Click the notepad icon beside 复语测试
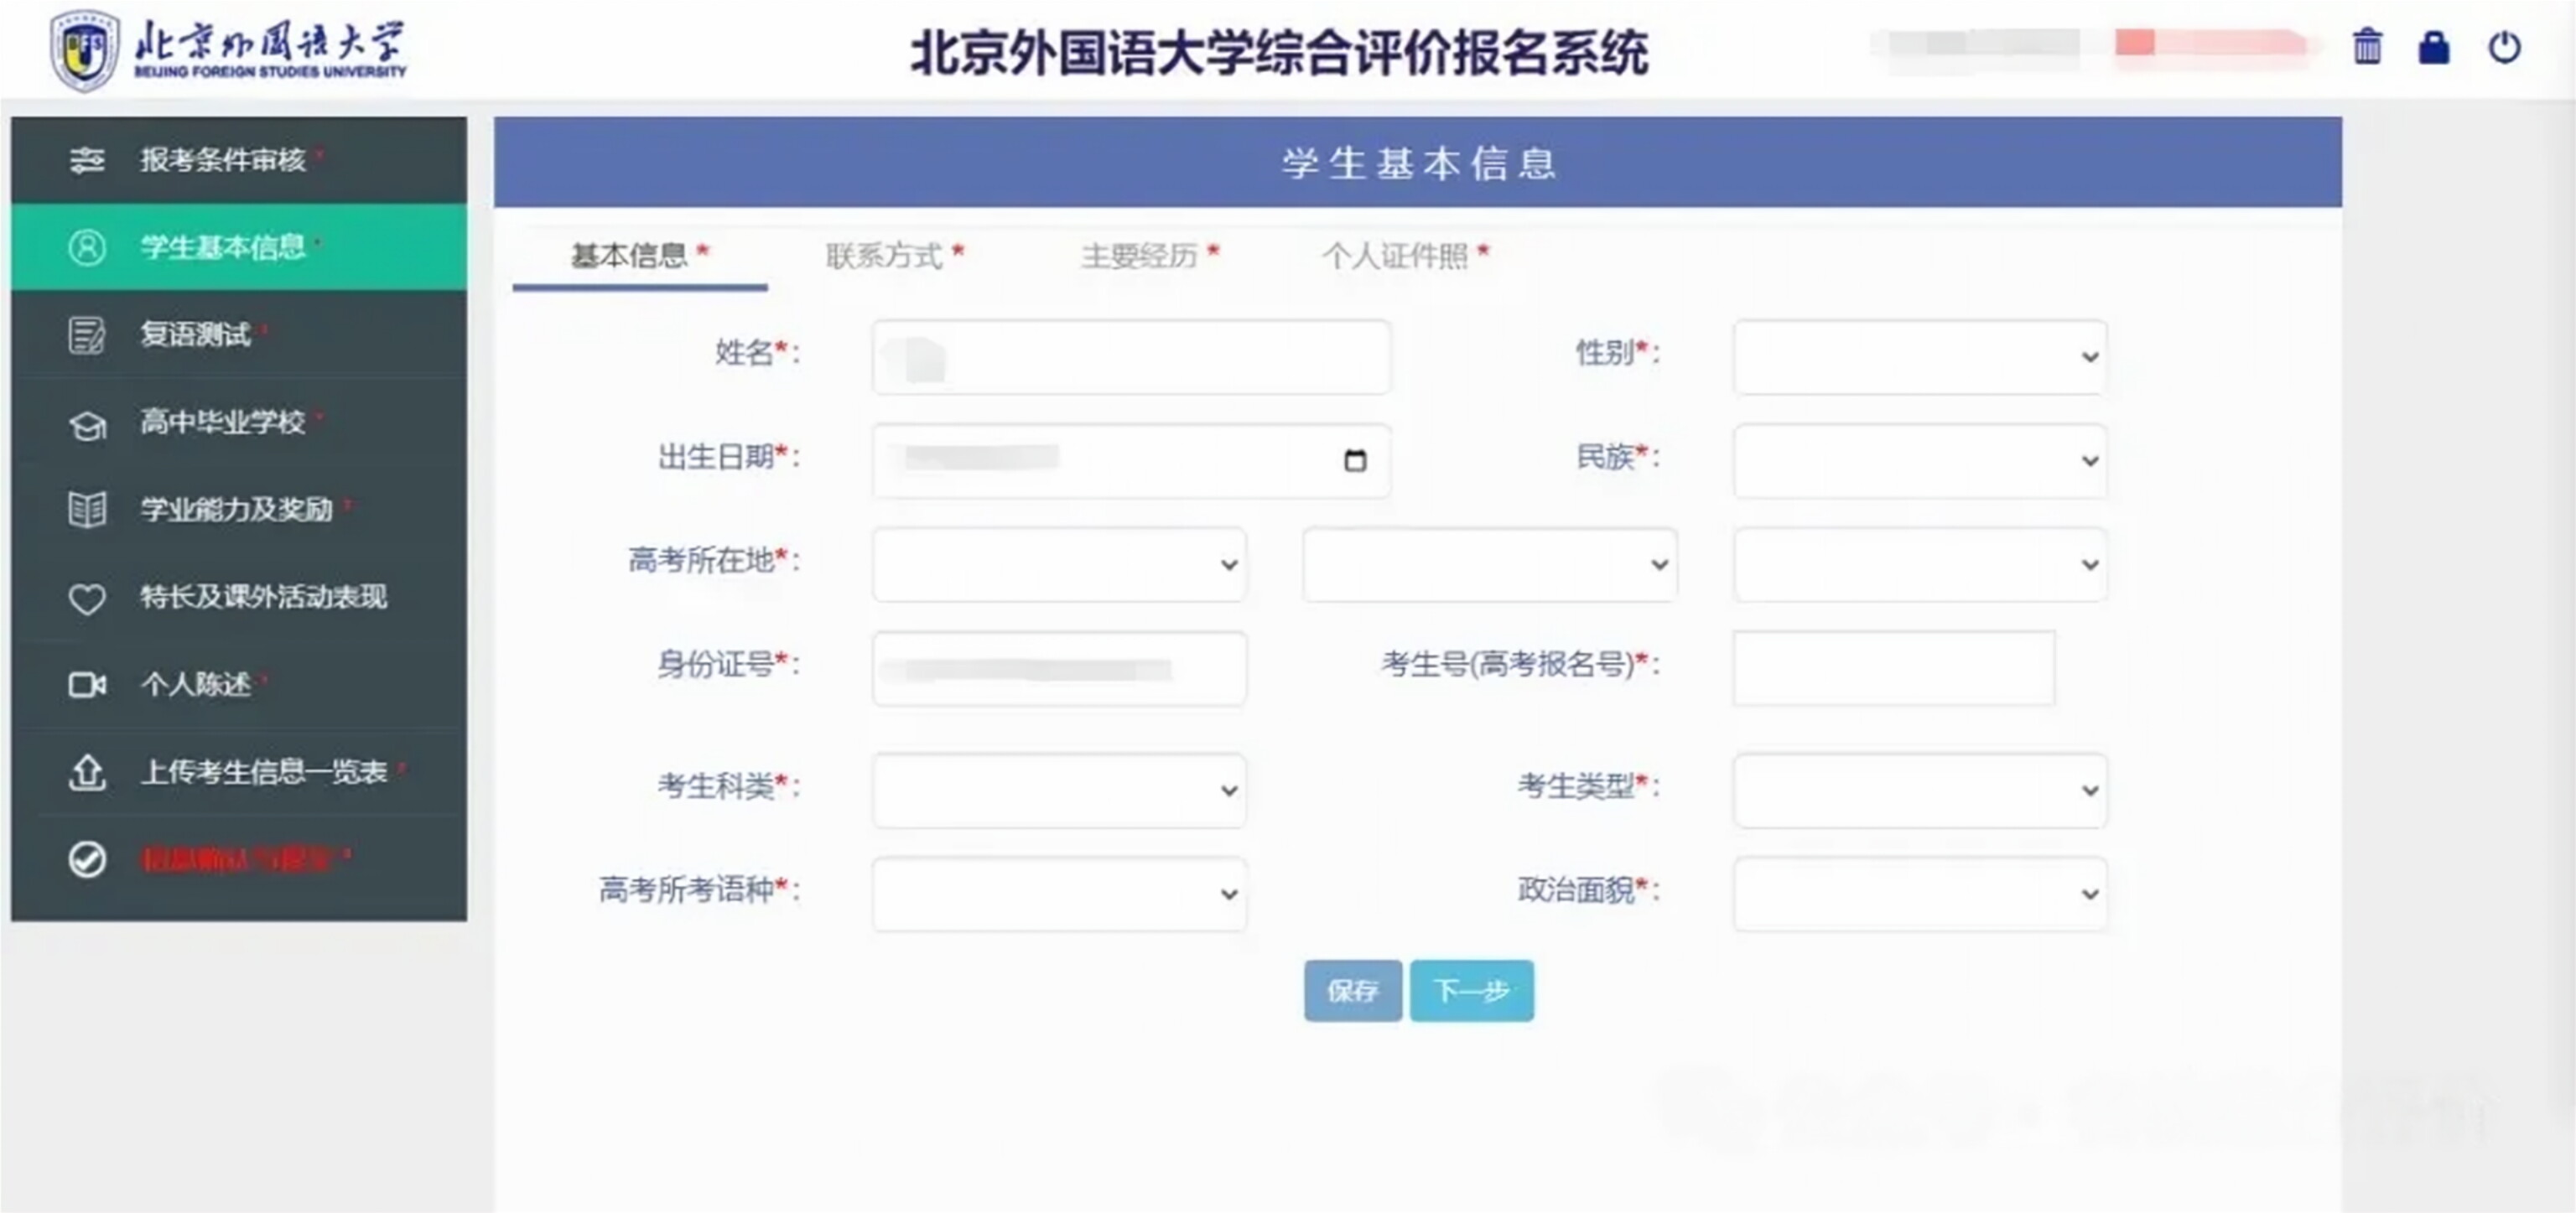 tap(87, 335)
